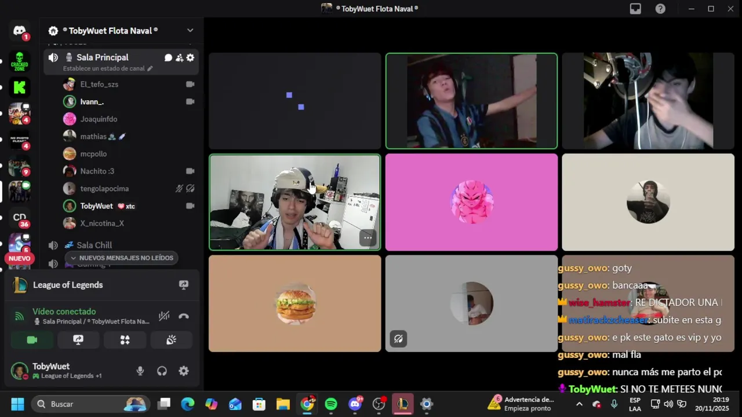Focus the pink Buu avatar tile
This screenshot has width=742, height=417.
pos(471,202)
